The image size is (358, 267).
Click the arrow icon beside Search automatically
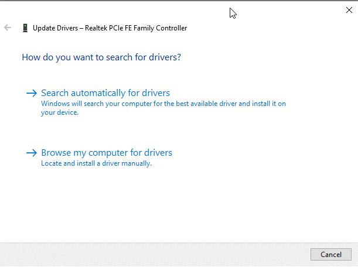pyautogui.click(x=32, y=93)
